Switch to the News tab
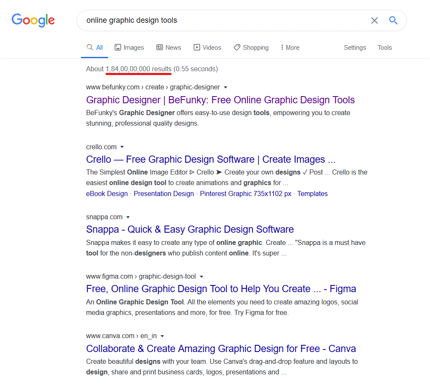Viewport: 430px width, 387px height. tap(169, 48)
